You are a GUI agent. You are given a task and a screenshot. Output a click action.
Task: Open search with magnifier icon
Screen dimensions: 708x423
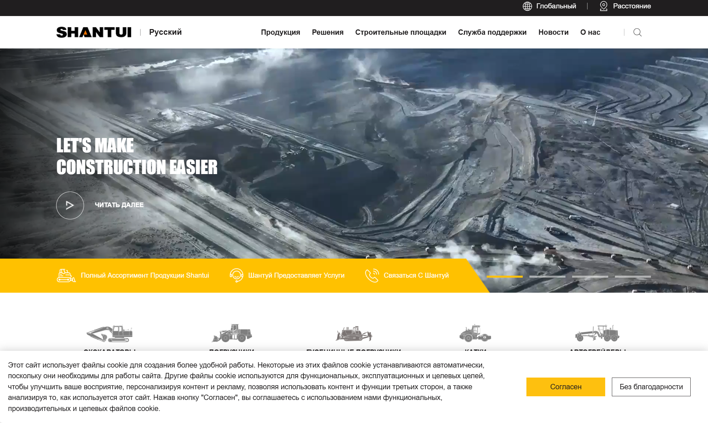[x=637, y=32]
